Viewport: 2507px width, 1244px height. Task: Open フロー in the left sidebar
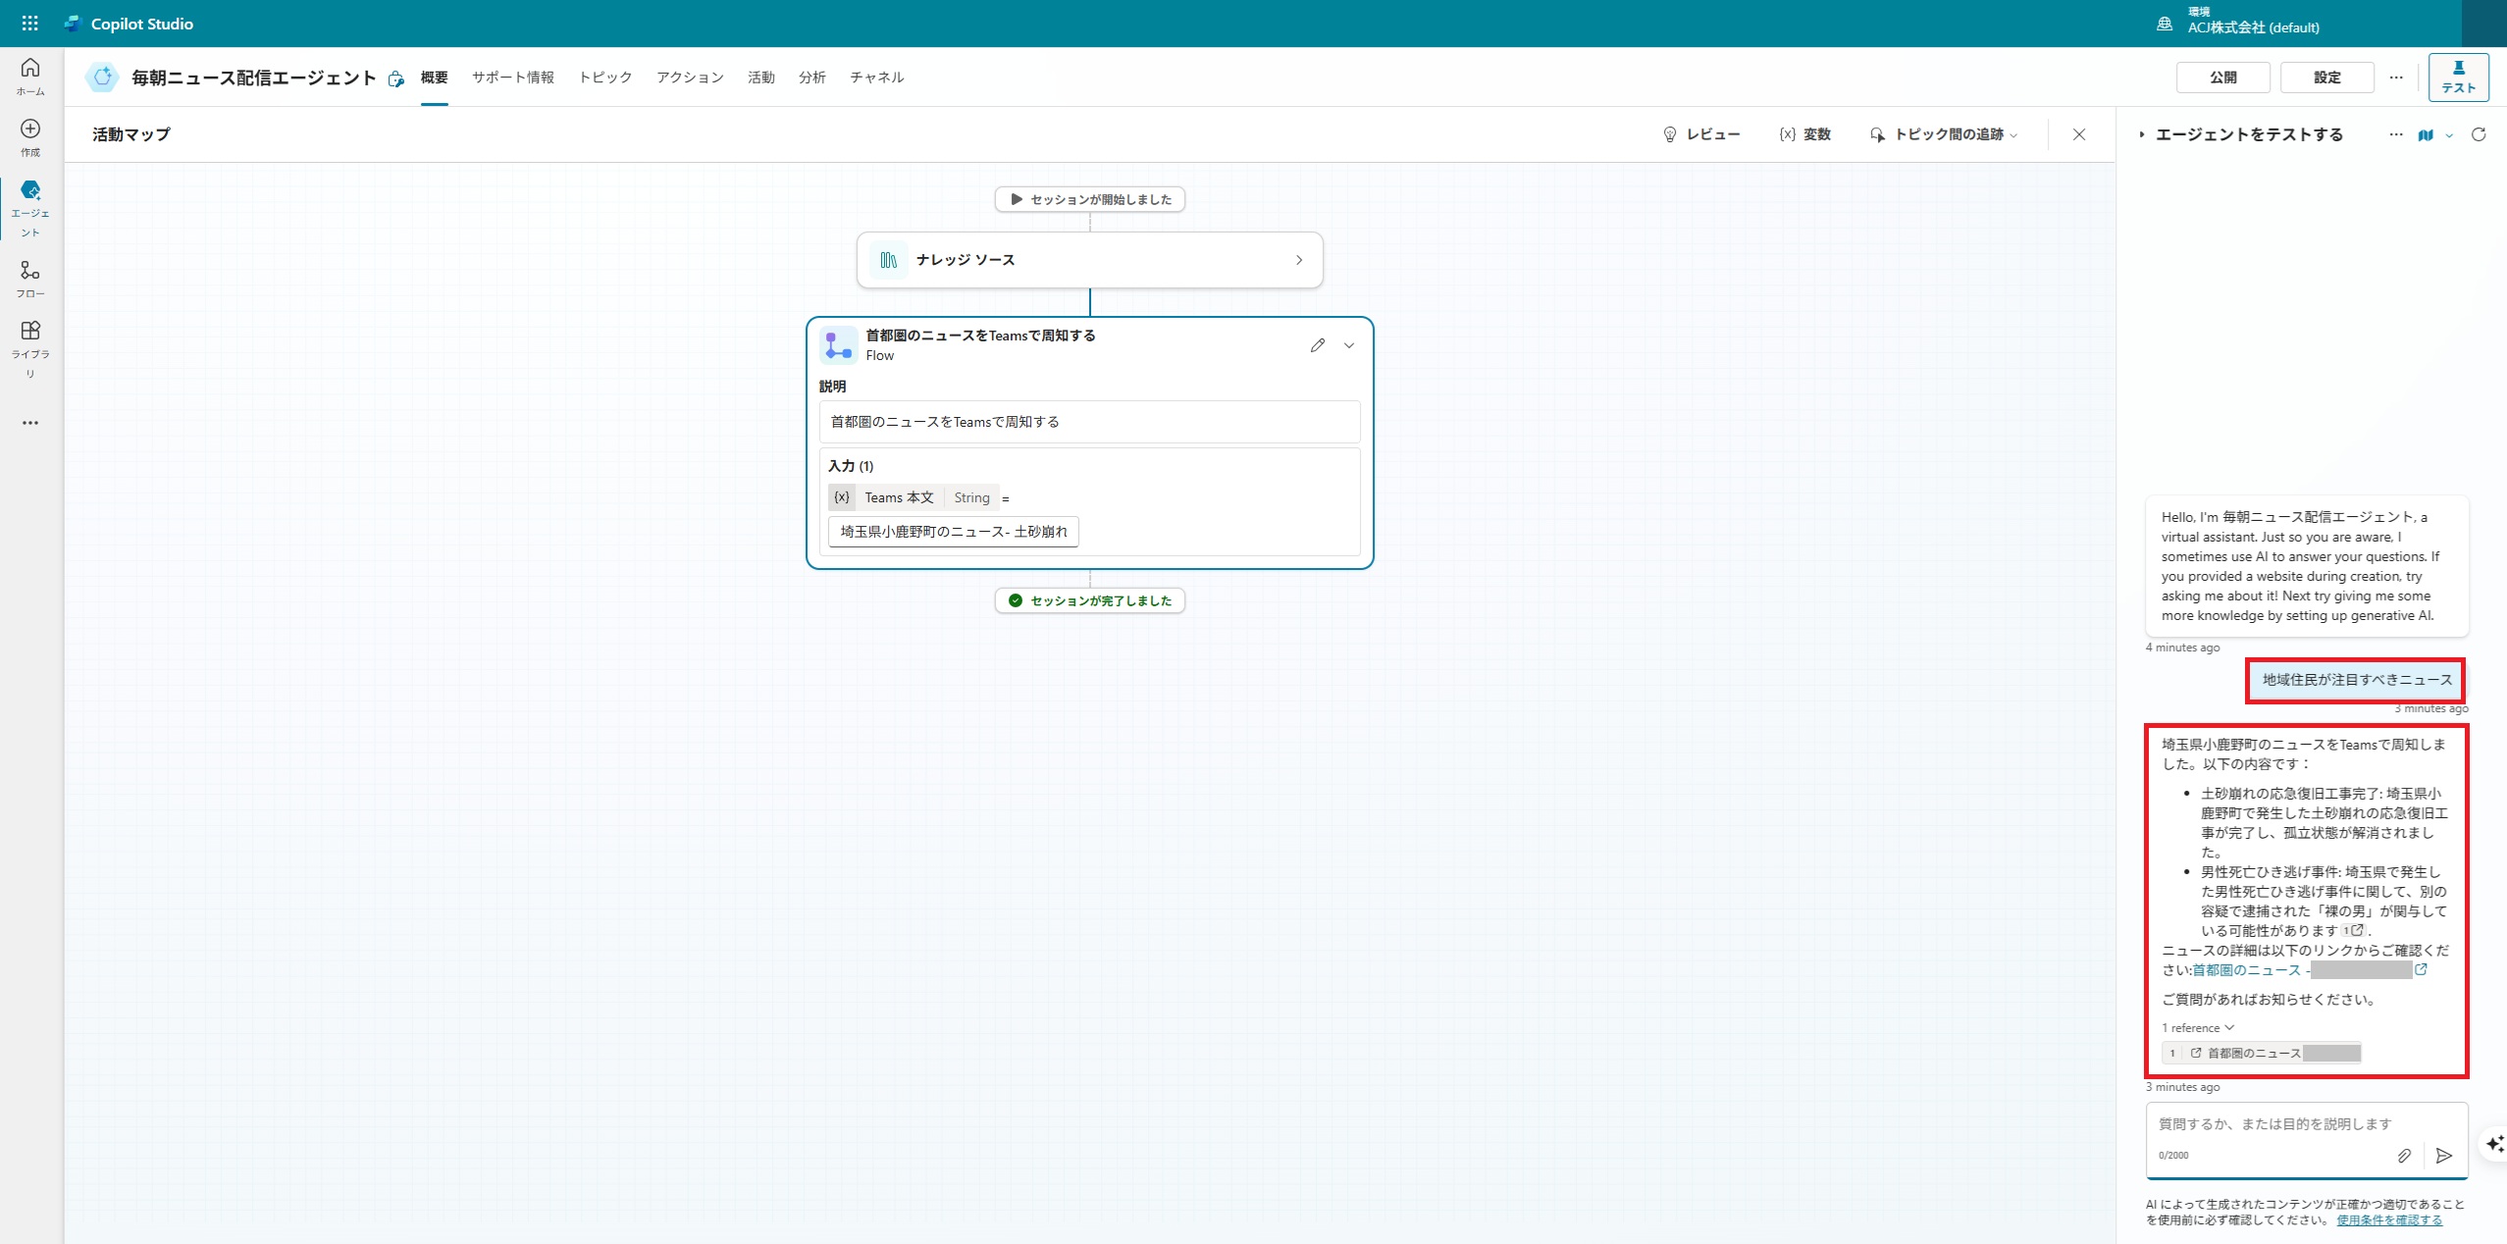(30, 279)
